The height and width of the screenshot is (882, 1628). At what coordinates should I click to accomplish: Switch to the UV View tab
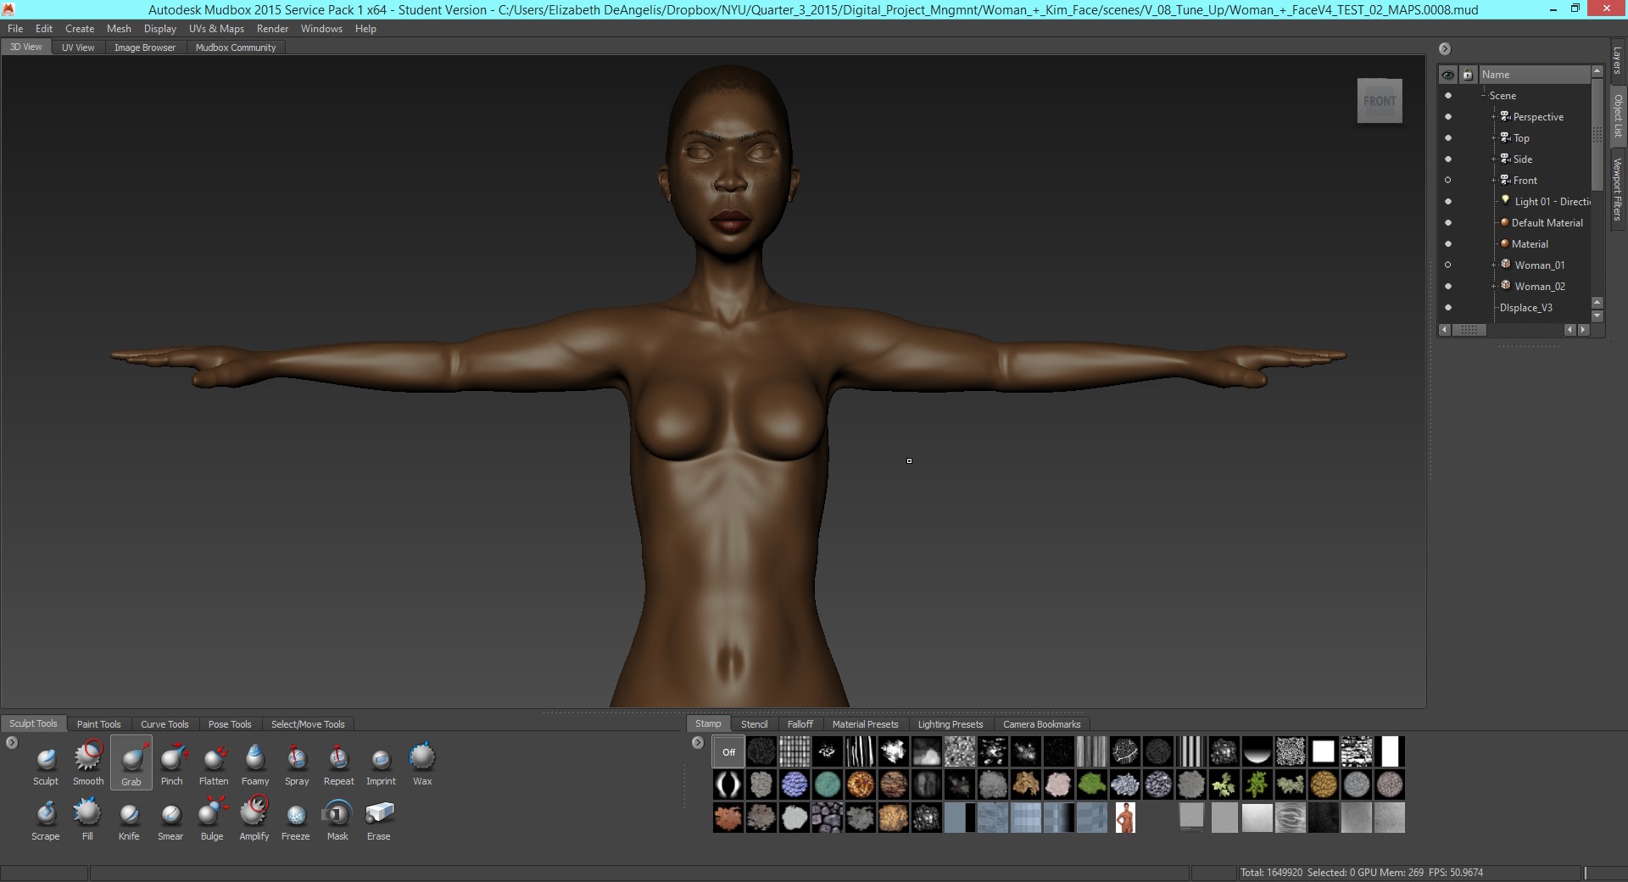(78, 47)
